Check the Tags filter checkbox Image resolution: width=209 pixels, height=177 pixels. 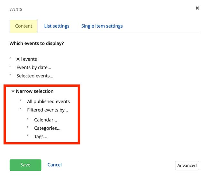(x=28, y=136)
